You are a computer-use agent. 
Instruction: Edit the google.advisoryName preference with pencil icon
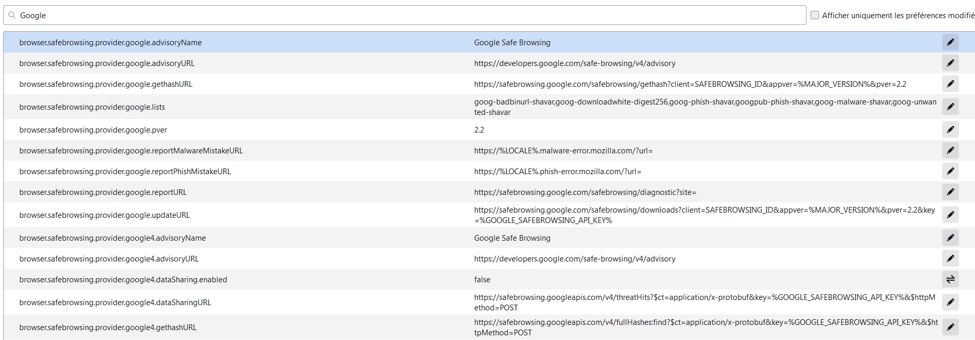tap(950, 42)
